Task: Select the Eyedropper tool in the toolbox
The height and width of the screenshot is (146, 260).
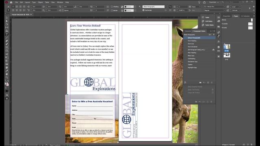Action: click(7, 71)
